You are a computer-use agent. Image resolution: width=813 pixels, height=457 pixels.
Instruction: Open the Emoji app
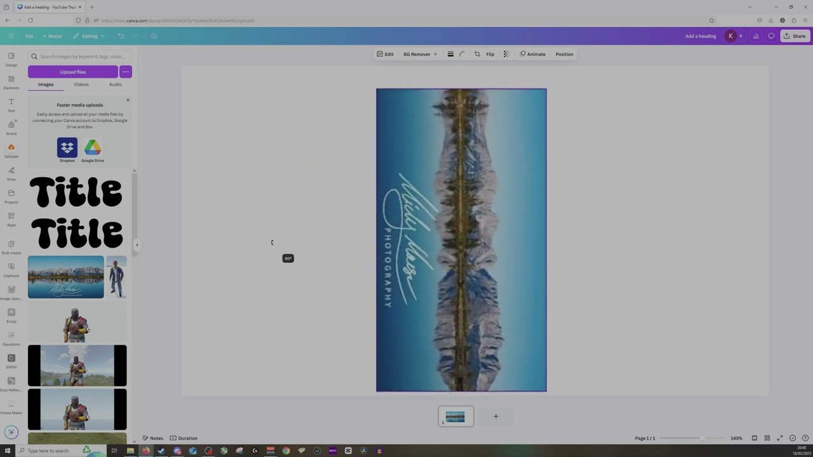(11, 316)
